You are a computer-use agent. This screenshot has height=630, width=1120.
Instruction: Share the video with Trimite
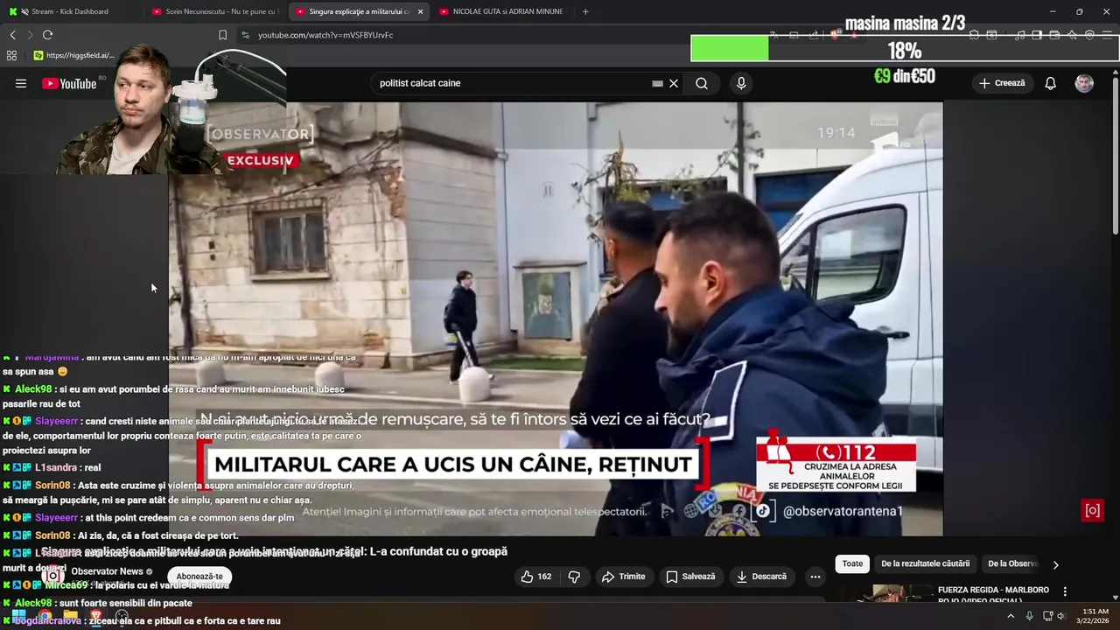click(623, 577)
